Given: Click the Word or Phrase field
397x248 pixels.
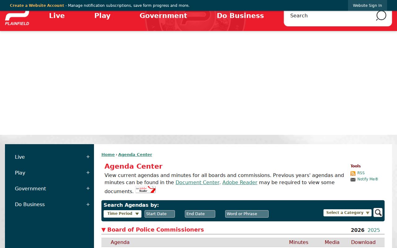Looking at the screenshot, I should [x=247, y=214].
